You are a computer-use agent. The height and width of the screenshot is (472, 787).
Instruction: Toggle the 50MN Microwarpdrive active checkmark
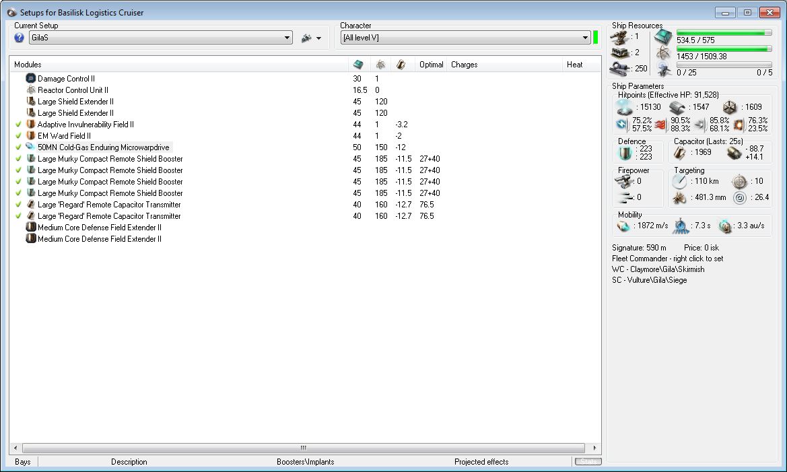19,147
